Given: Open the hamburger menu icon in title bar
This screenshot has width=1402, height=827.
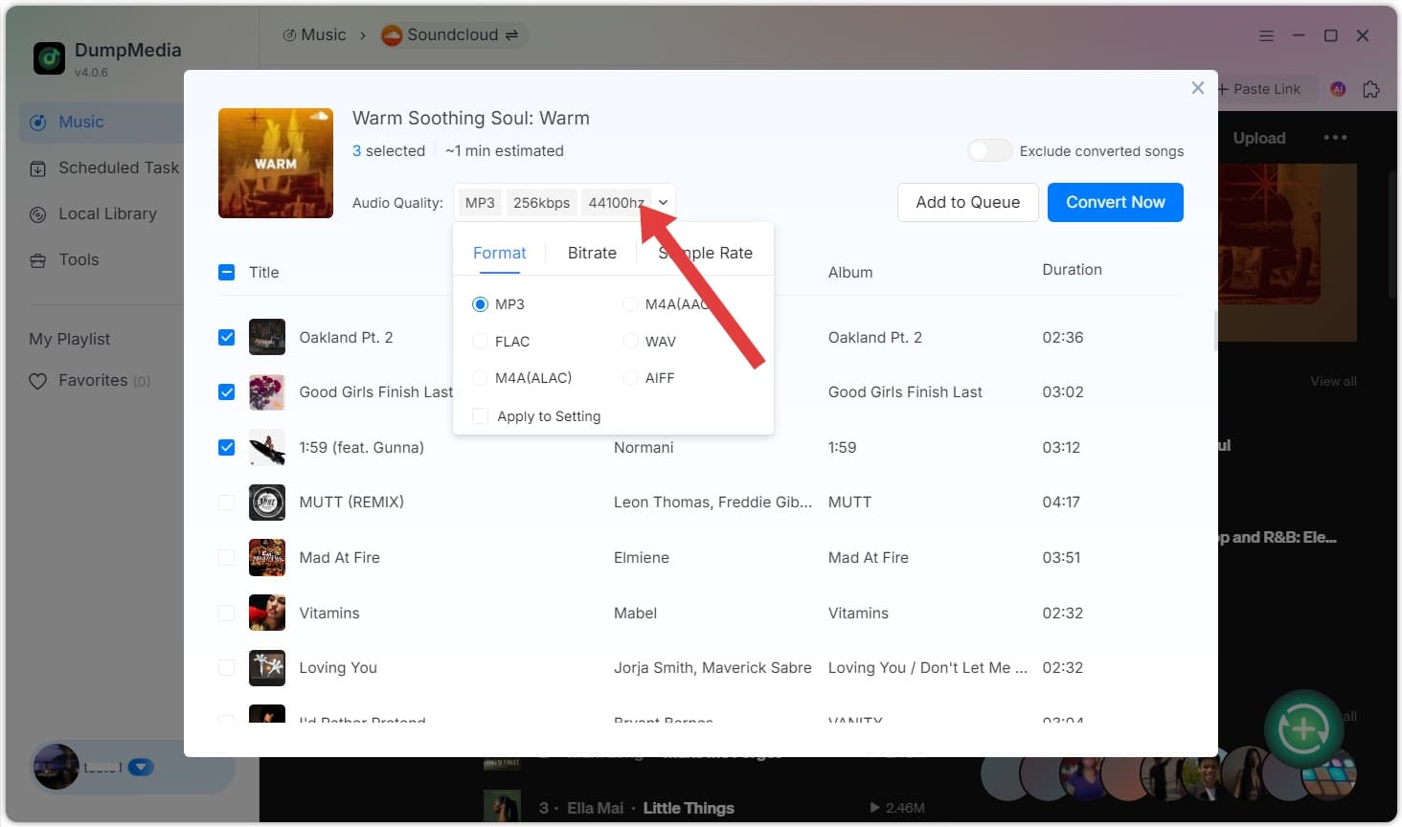Looking at the screenshot, I should point(1266,35).
